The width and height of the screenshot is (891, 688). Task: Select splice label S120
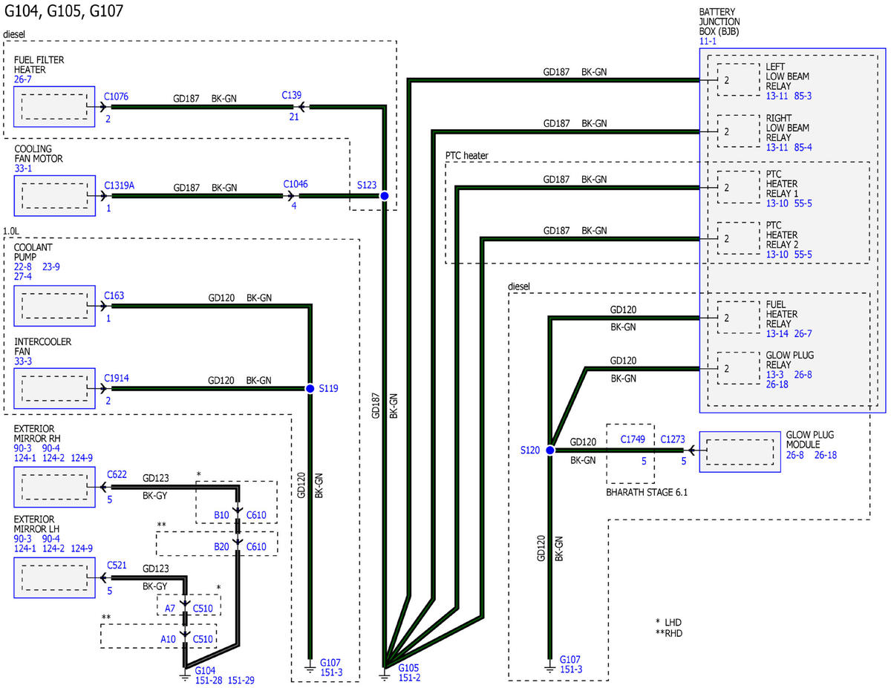tap(530, 451)
